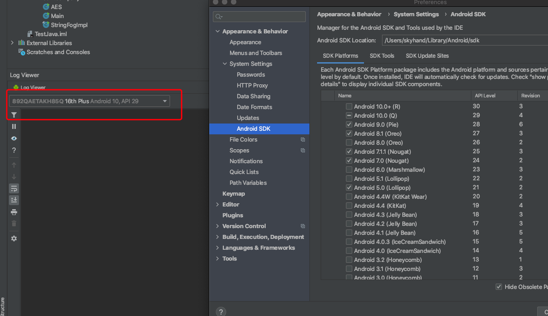The height and width of the screenshot is (316, 548).
Task: Open Menus and Toolbars settings
Action: tap(256, 53)
